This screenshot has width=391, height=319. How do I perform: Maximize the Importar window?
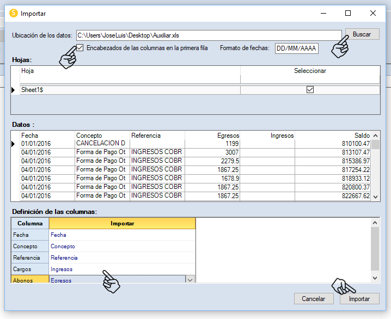point(348,13)
